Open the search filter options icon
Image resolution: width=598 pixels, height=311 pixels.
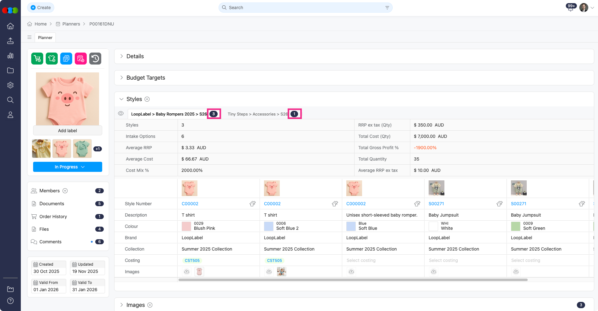click(387, 8)
